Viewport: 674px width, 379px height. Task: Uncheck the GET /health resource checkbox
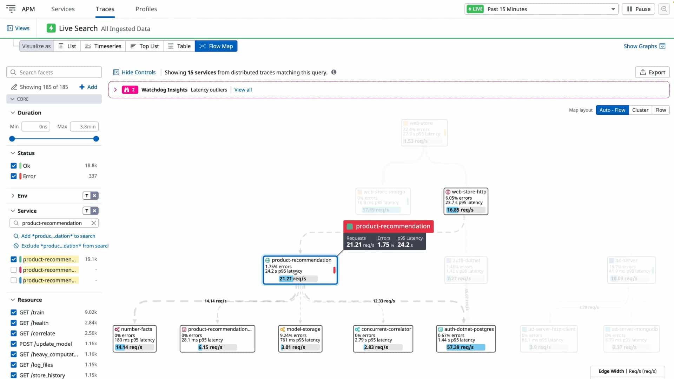click(x=14, y=323)
